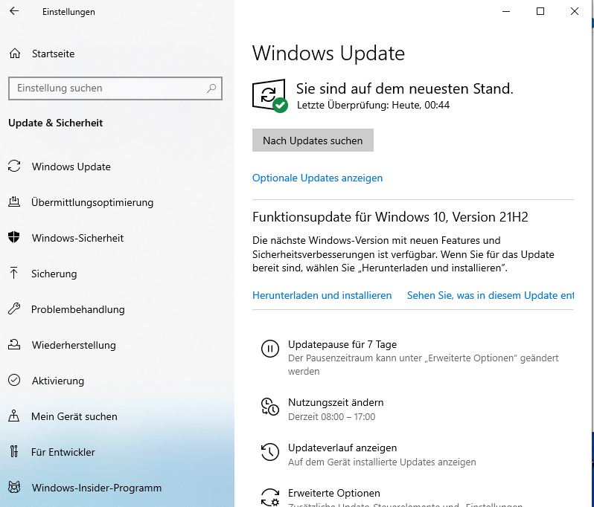Close the Einstellungen window

575,11
